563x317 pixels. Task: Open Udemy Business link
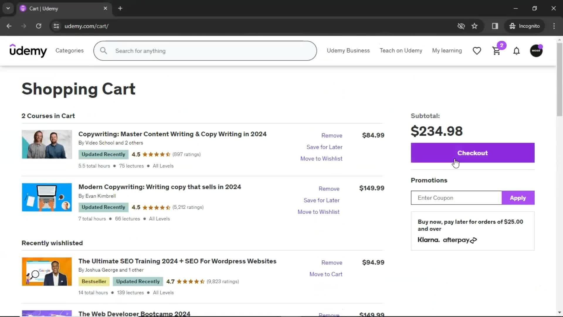coord(348,50)
